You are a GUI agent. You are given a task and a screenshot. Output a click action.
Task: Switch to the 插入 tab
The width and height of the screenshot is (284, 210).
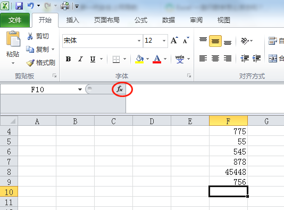point(73,20)
